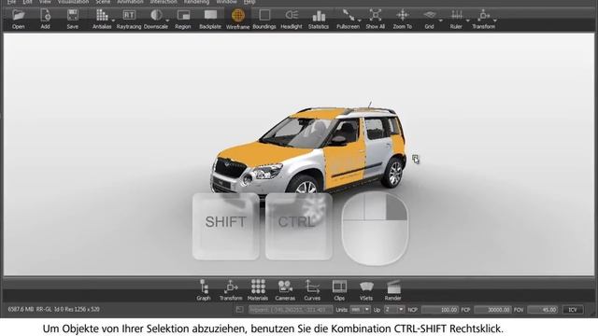Click the FOV value field

click(x=543, y=310)
